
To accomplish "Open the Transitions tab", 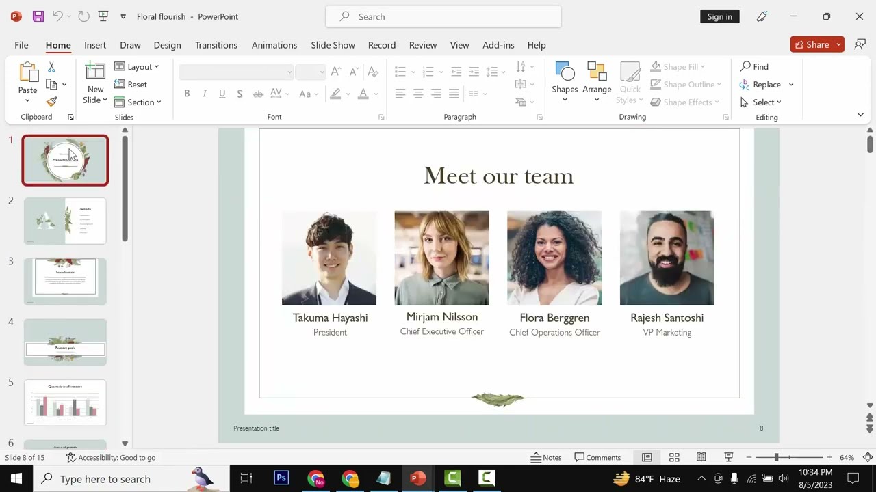I will 216,45.
